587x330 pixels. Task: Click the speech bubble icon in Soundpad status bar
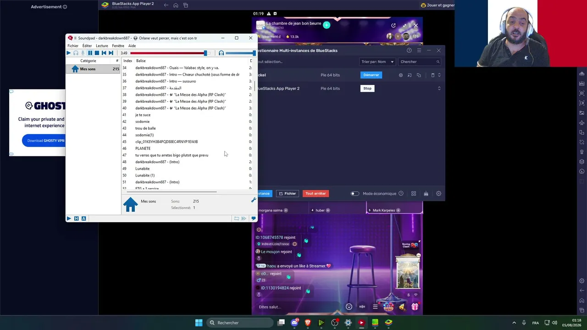coord(253,219)
